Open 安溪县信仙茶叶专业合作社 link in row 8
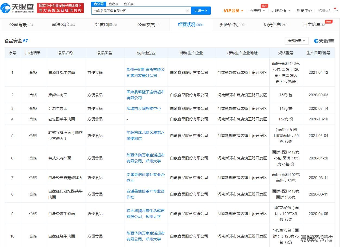Image resolution: width=340 pixels, height=247 pixels. [146, 194]
